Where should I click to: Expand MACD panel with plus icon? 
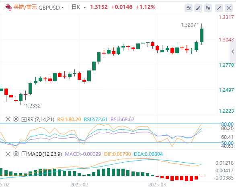(24, 154)
